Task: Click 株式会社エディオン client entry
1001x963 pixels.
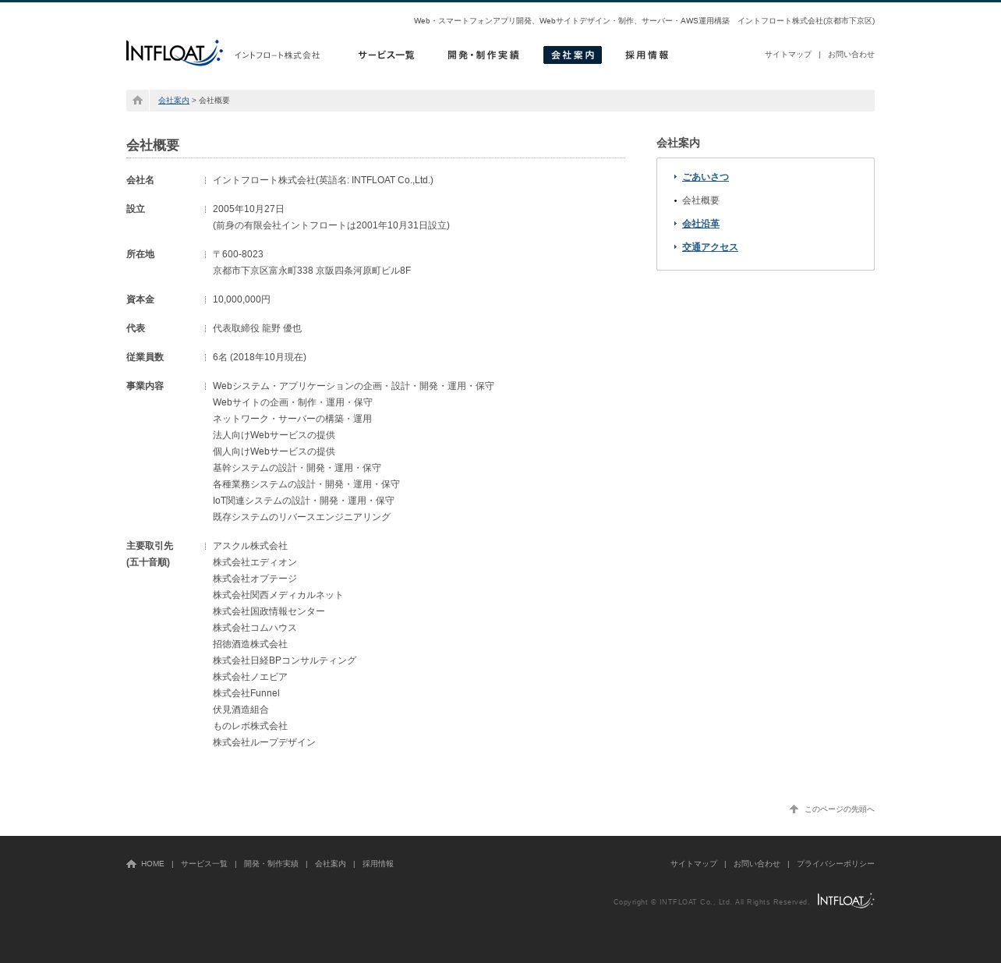Action: [x=255, y=562]
